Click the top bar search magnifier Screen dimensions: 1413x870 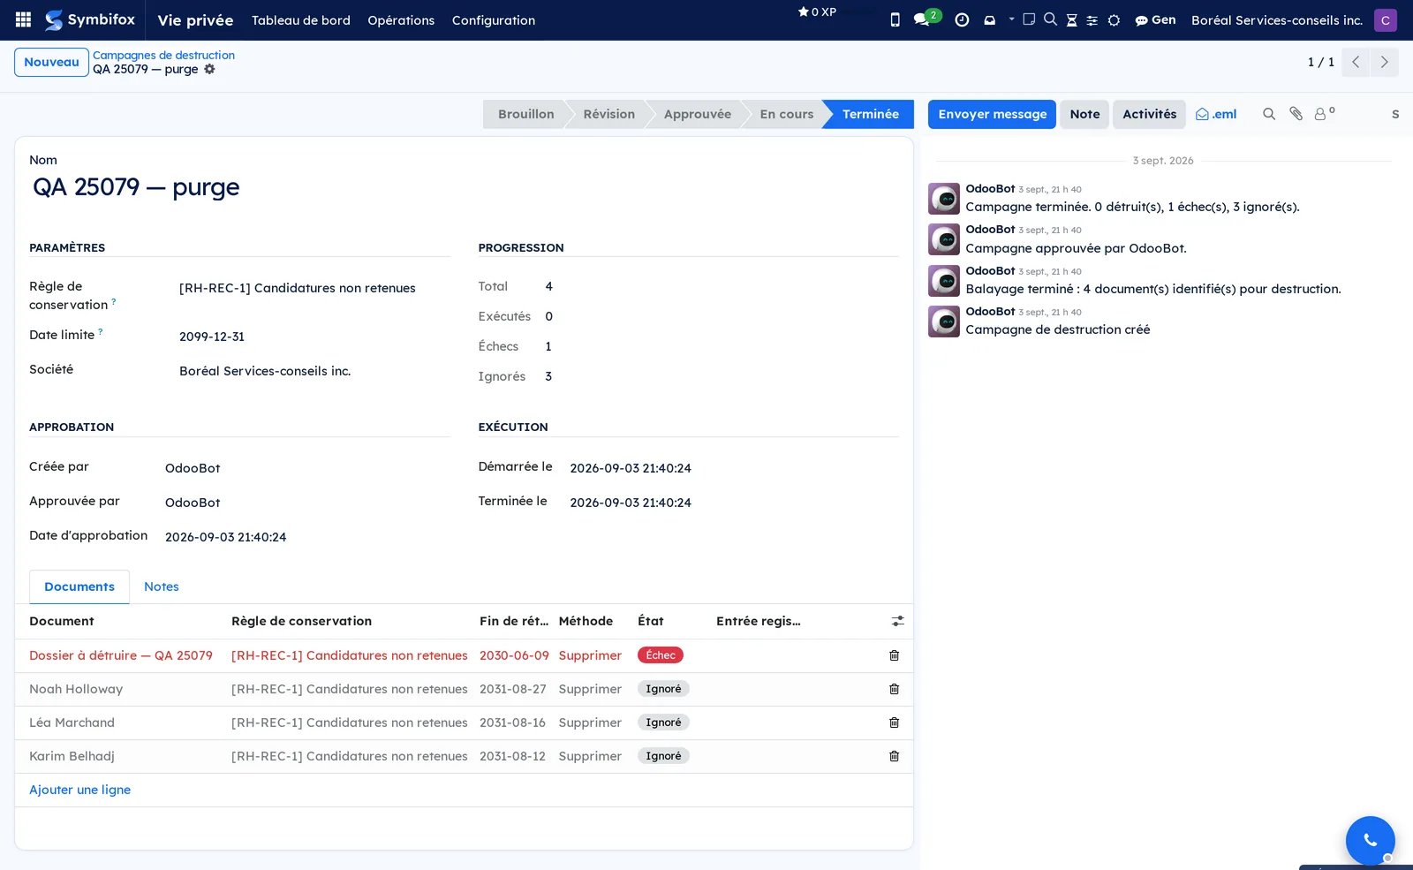click(1050, 19)
